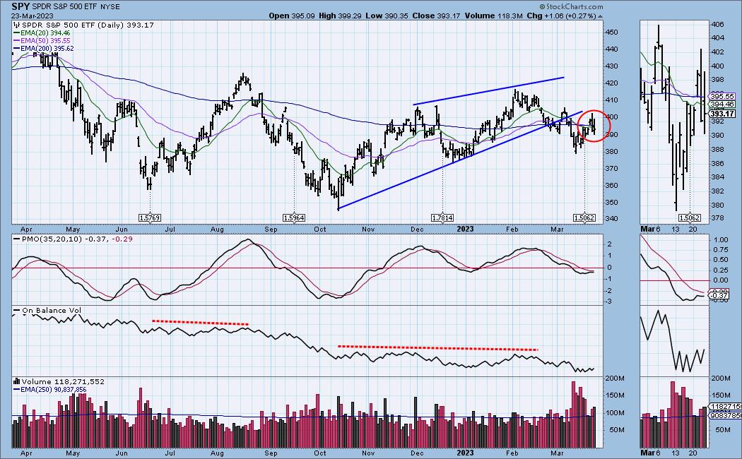Screen dimensions: 742x459
Task: Click the 1.5062 label on the main chart
Action: tap(584, 218)
